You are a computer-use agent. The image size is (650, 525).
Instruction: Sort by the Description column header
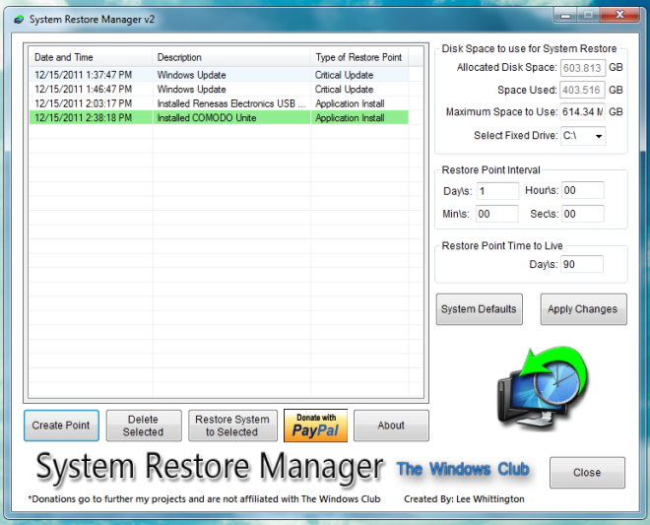231,57
